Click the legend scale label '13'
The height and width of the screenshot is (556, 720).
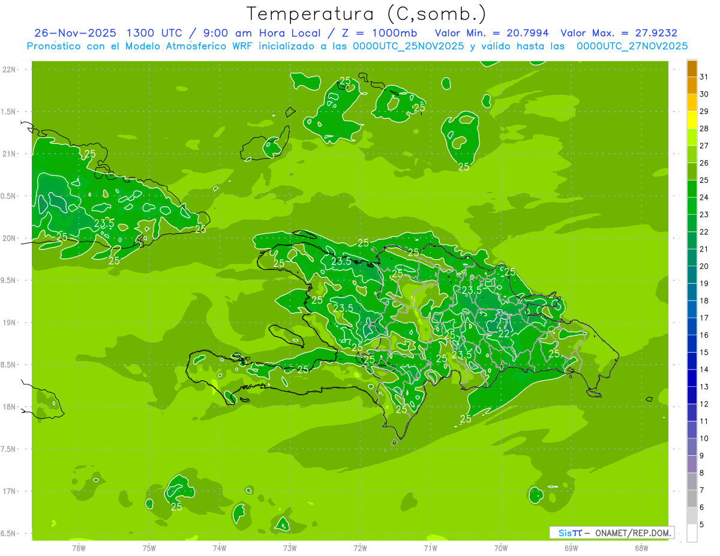click(704, 387)
